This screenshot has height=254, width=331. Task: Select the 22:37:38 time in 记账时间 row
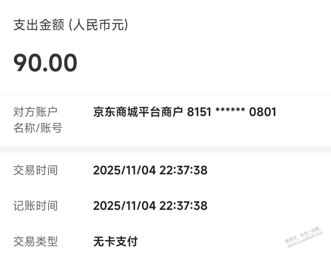pyautogui.click(x=183, y=206)
